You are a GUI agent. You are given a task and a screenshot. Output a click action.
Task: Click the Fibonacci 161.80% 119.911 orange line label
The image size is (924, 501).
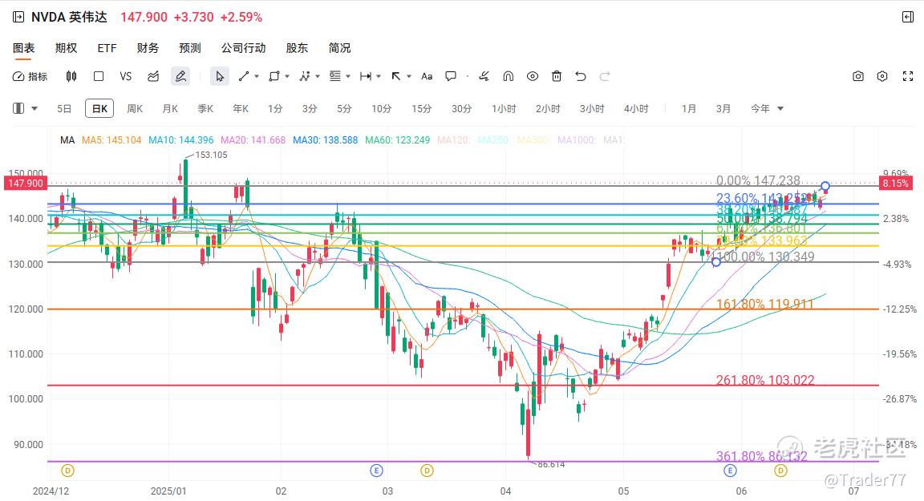click(765, 304)
